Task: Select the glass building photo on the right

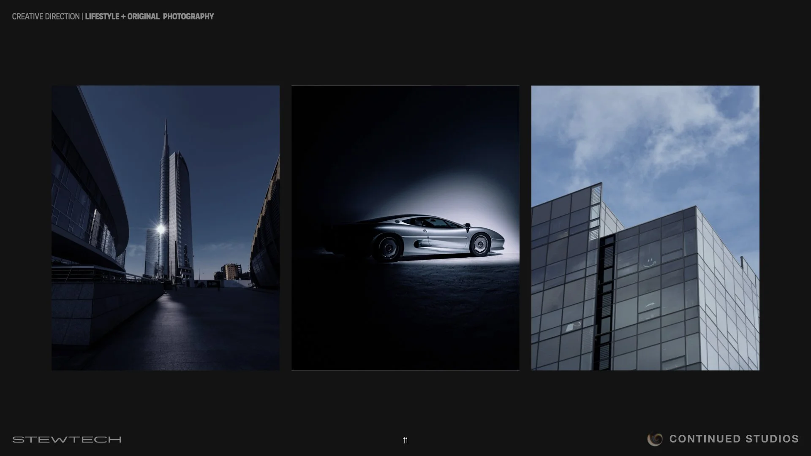Action: tap(645, 228)
